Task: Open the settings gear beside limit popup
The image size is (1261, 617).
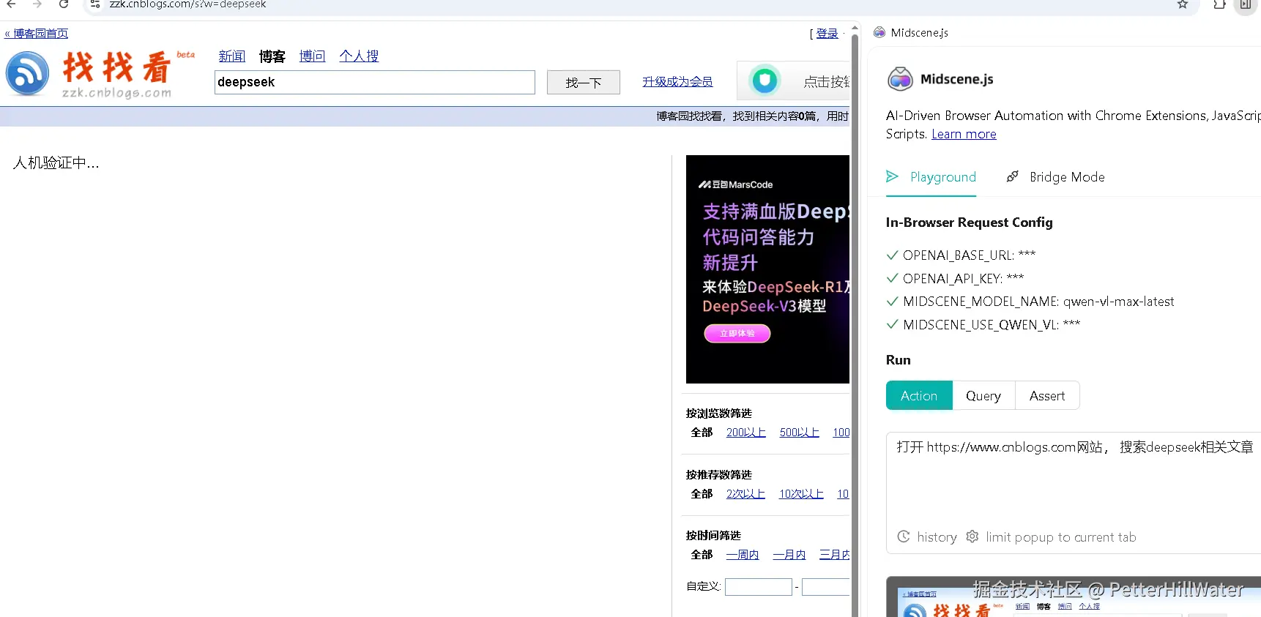Action: (972, 536)
